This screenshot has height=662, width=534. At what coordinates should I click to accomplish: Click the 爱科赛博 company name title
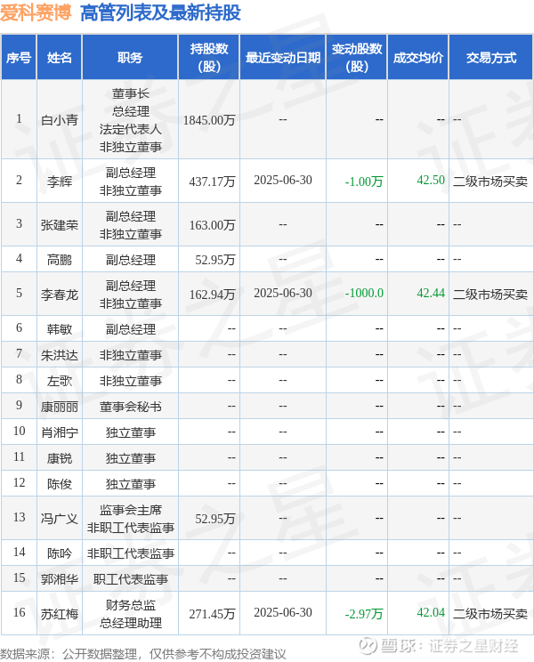pyautogui.click(x=36, y=12)
